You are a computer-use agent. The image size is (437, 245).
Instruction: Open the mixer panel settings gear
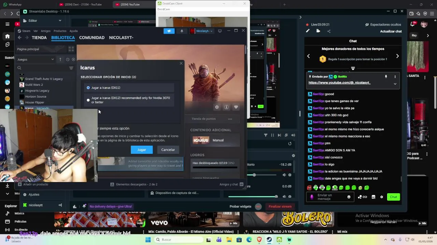(293, 156)
